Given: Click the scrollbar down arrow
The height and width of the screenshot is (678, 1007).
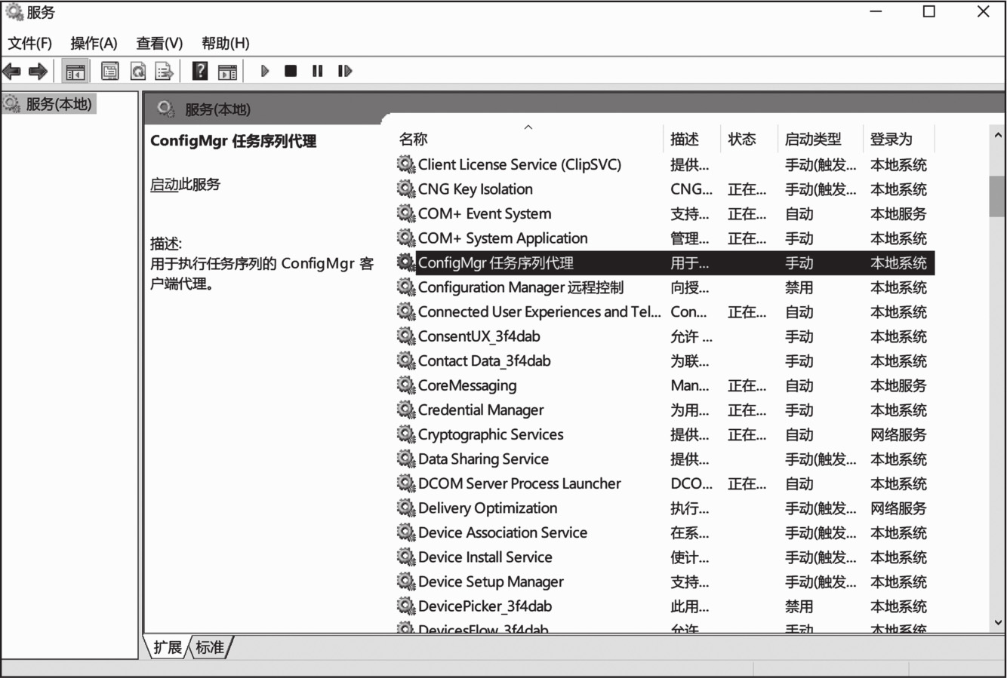Looking at the screenshot, I should point(998,623).
